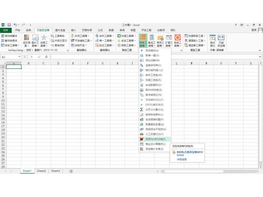
Task: Click the omega symbol menu entry
Action: pos(155,55)
